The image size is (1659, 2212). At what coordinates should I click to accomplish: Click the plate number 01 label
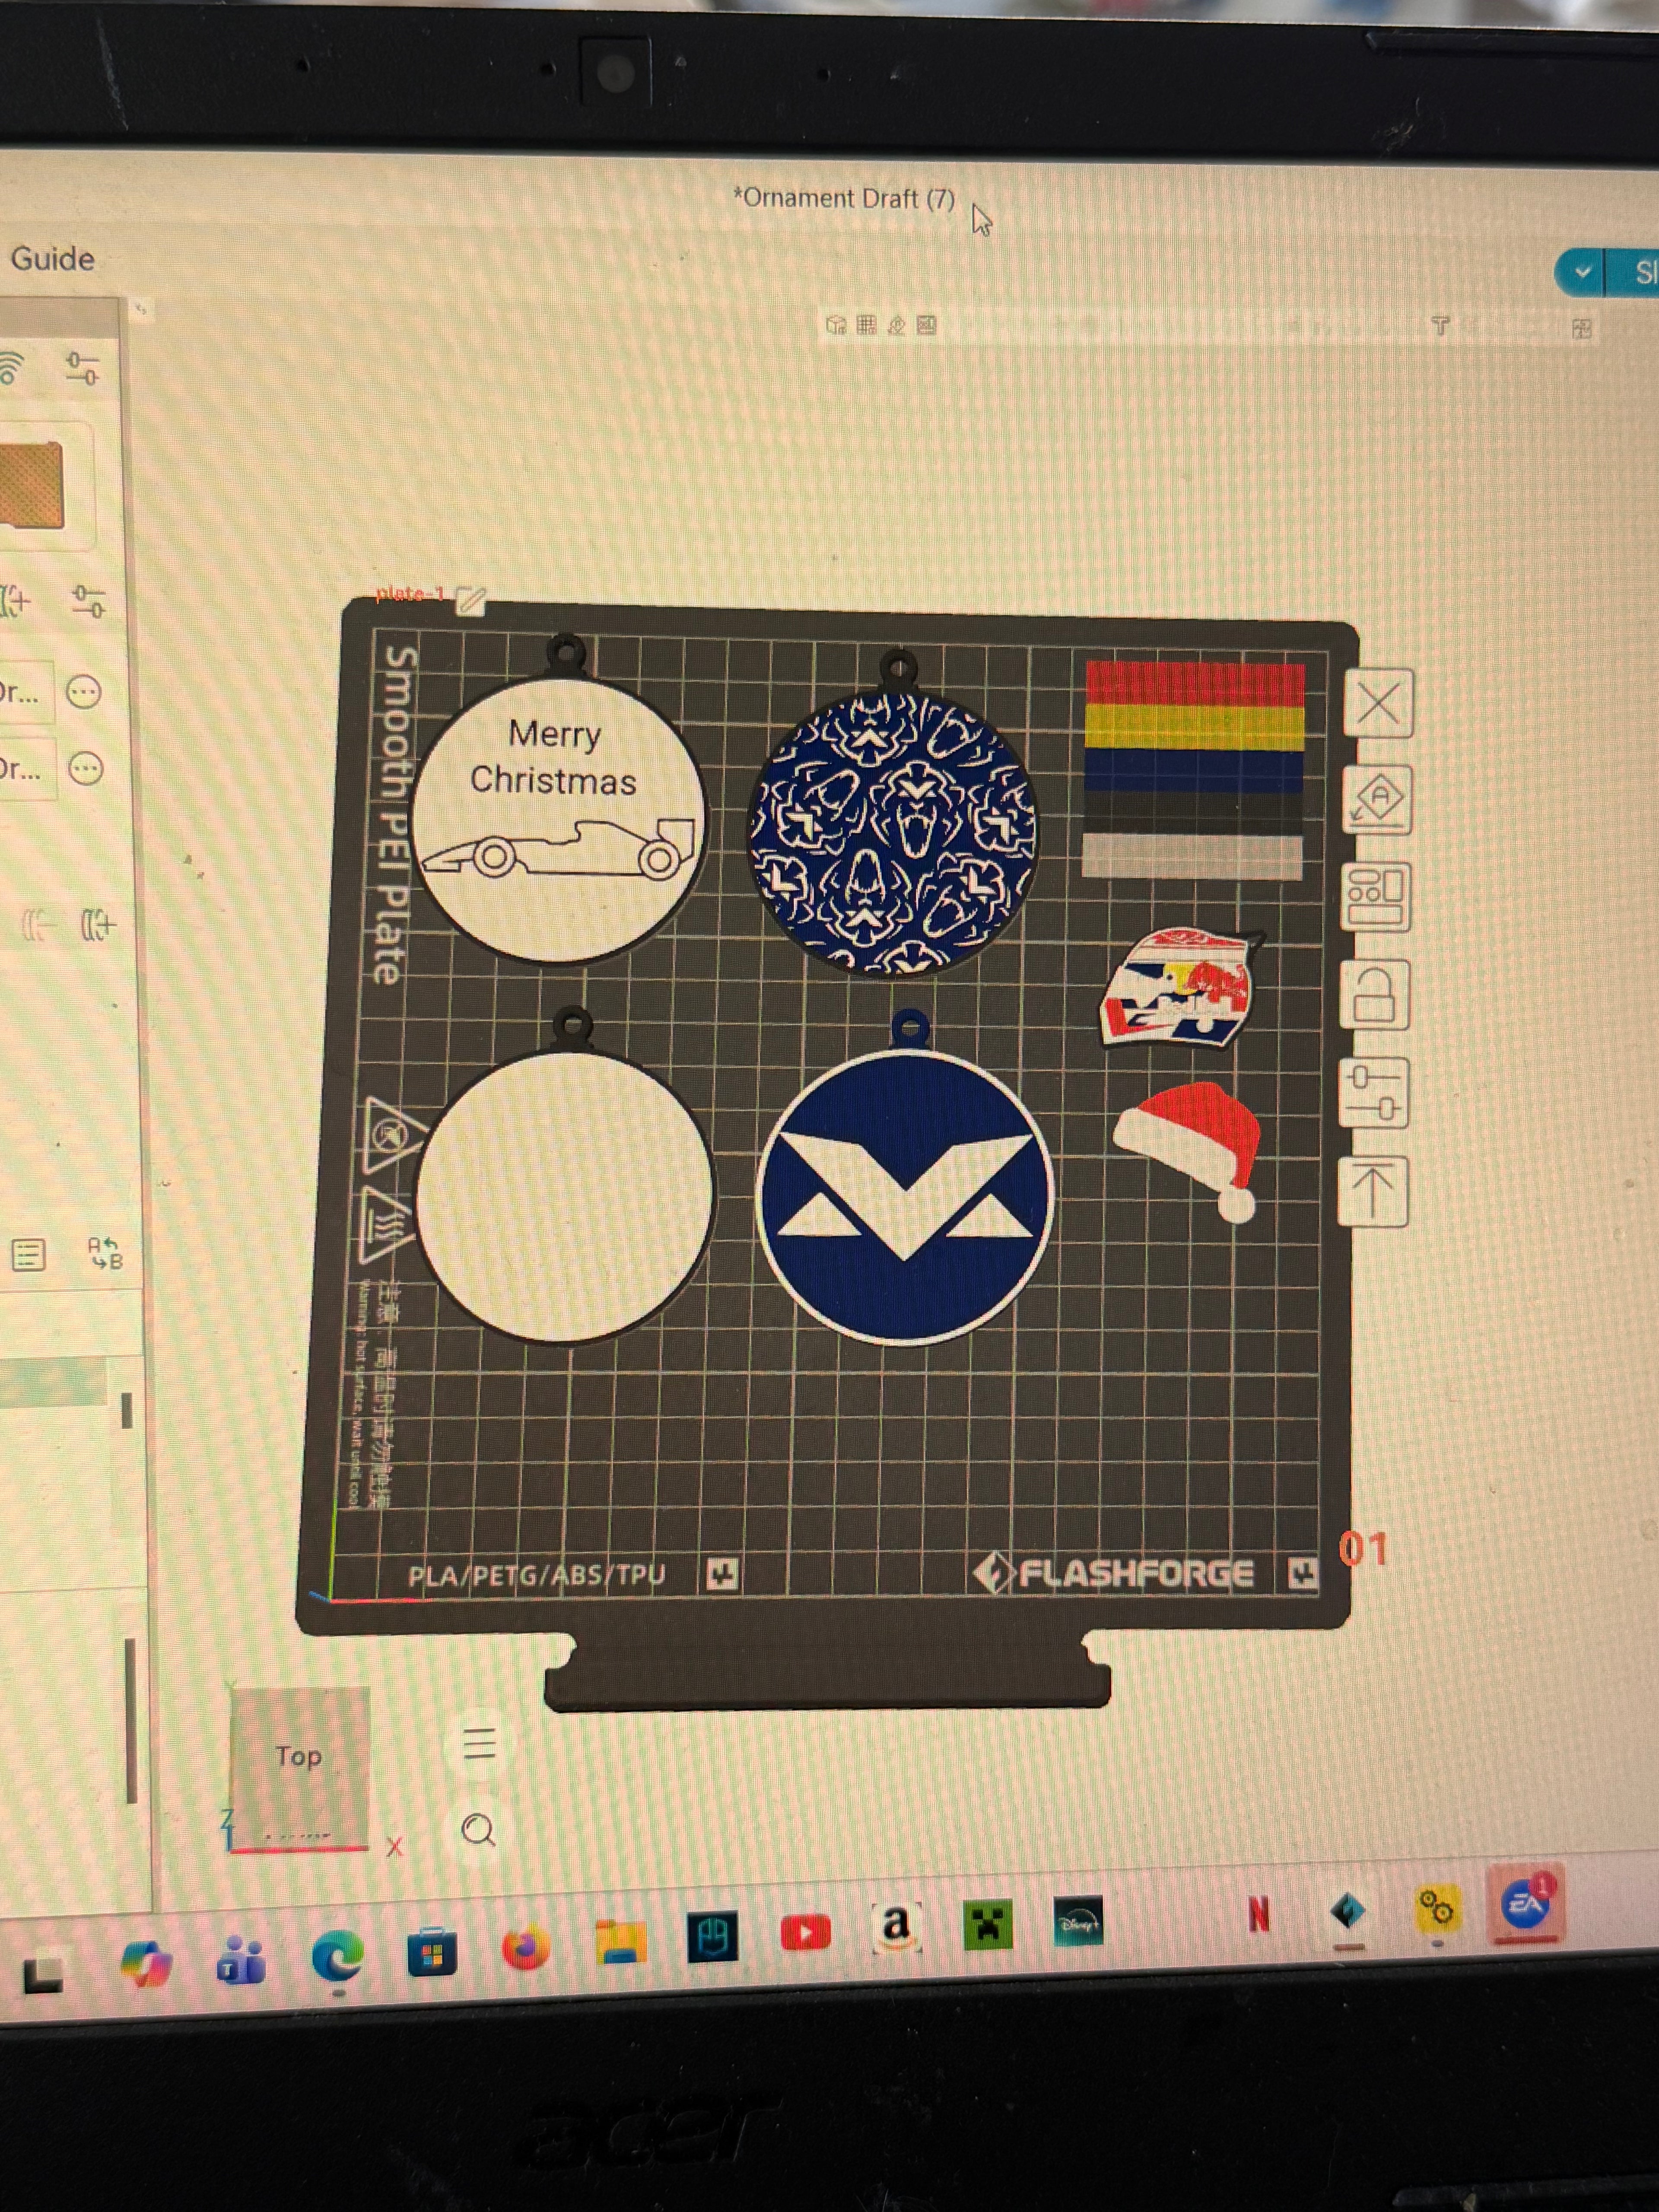(x=1364, y=1549)
